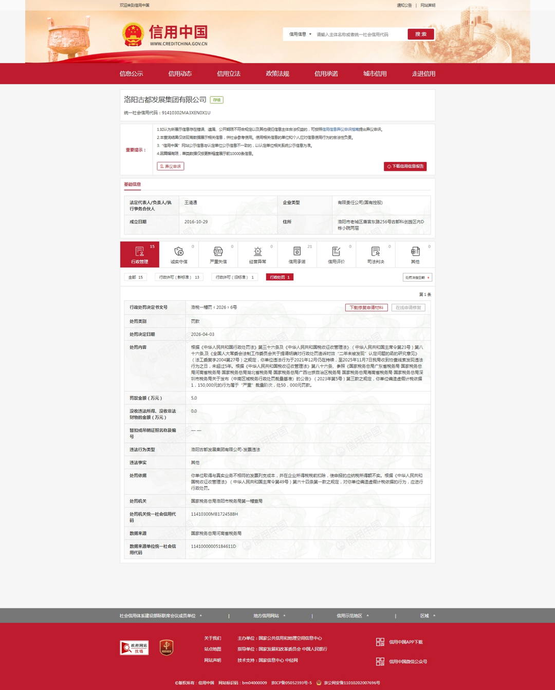Click the 异议申诉 button

171,166
